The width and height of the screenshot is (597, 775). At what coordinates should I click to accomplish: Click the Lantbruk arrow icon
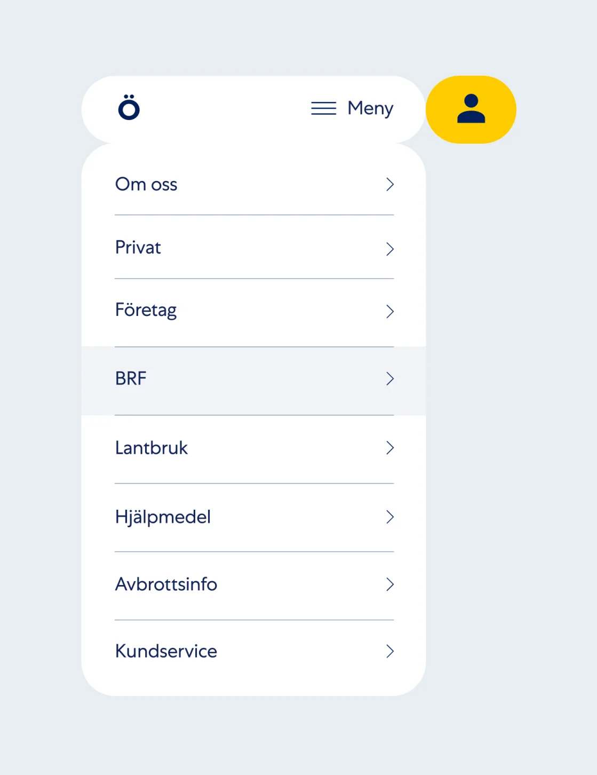[390, 448]
